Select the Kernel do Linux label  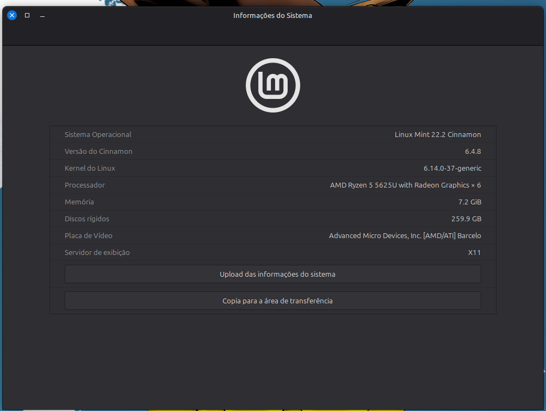[90, 168]
